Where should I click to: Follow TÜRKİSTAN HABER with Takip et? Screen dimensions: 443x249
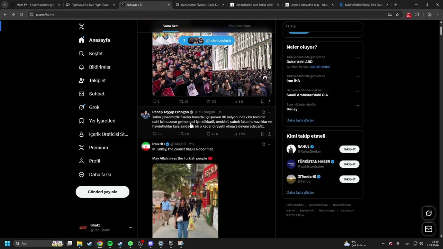pos(349,164)
